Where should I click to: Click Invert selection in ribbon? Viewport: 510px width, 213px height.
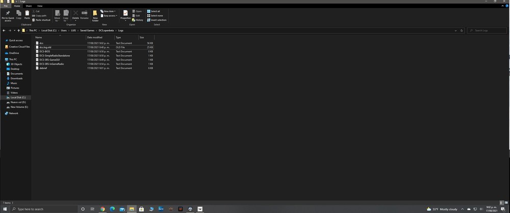click(157, 20)
